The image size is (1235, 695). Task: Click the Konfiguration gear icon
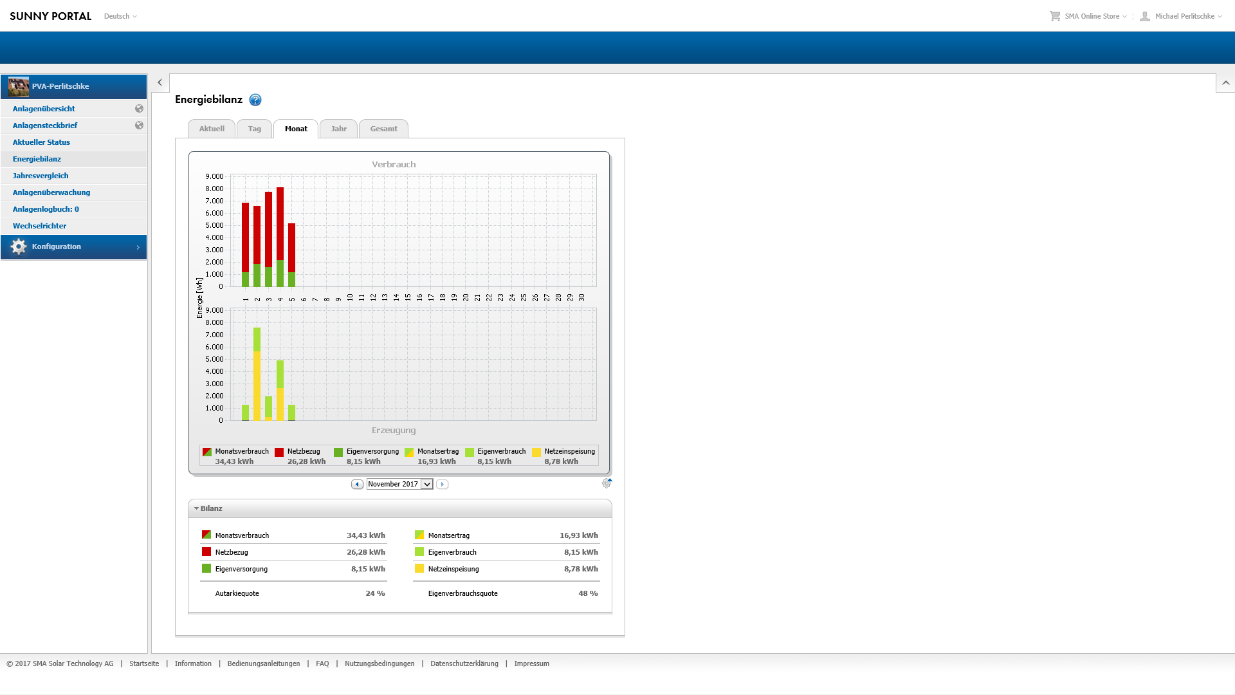(19, 247)
